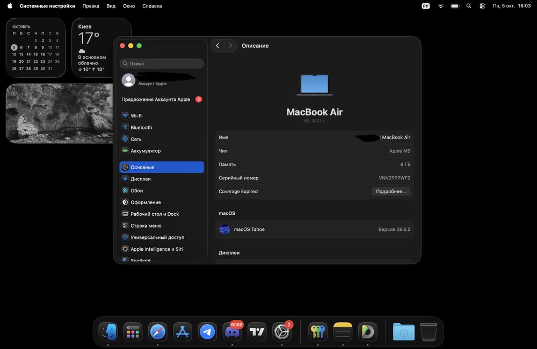Open the Правка menu
This screenshot has height=349, width=537.
pyautogui.click(x=91, y=6)
